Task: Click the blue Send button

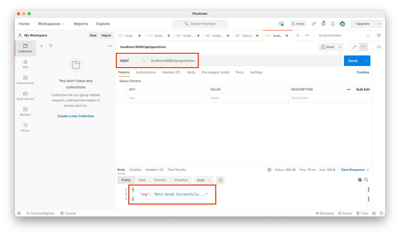Action: point(353,61)
